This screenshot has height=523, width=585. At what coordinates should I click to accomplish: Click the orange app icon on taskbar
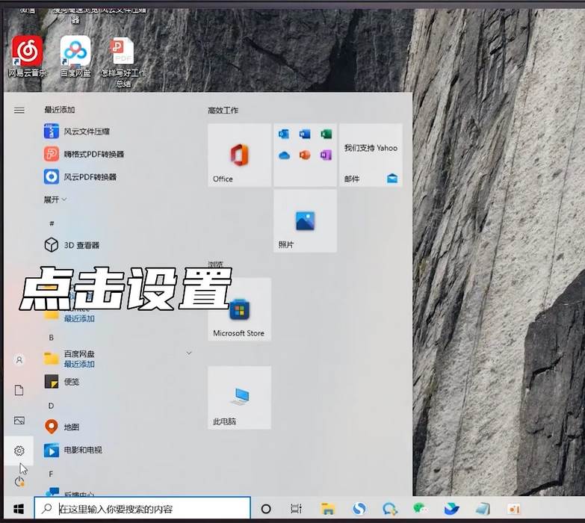click(514, 509)
